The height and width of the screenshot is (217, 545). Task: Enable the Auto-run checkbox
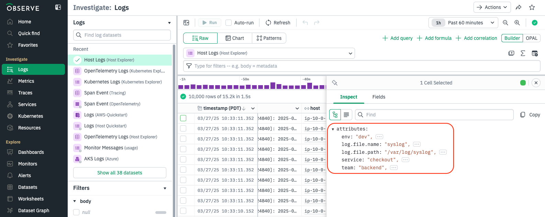coord(229,23)
